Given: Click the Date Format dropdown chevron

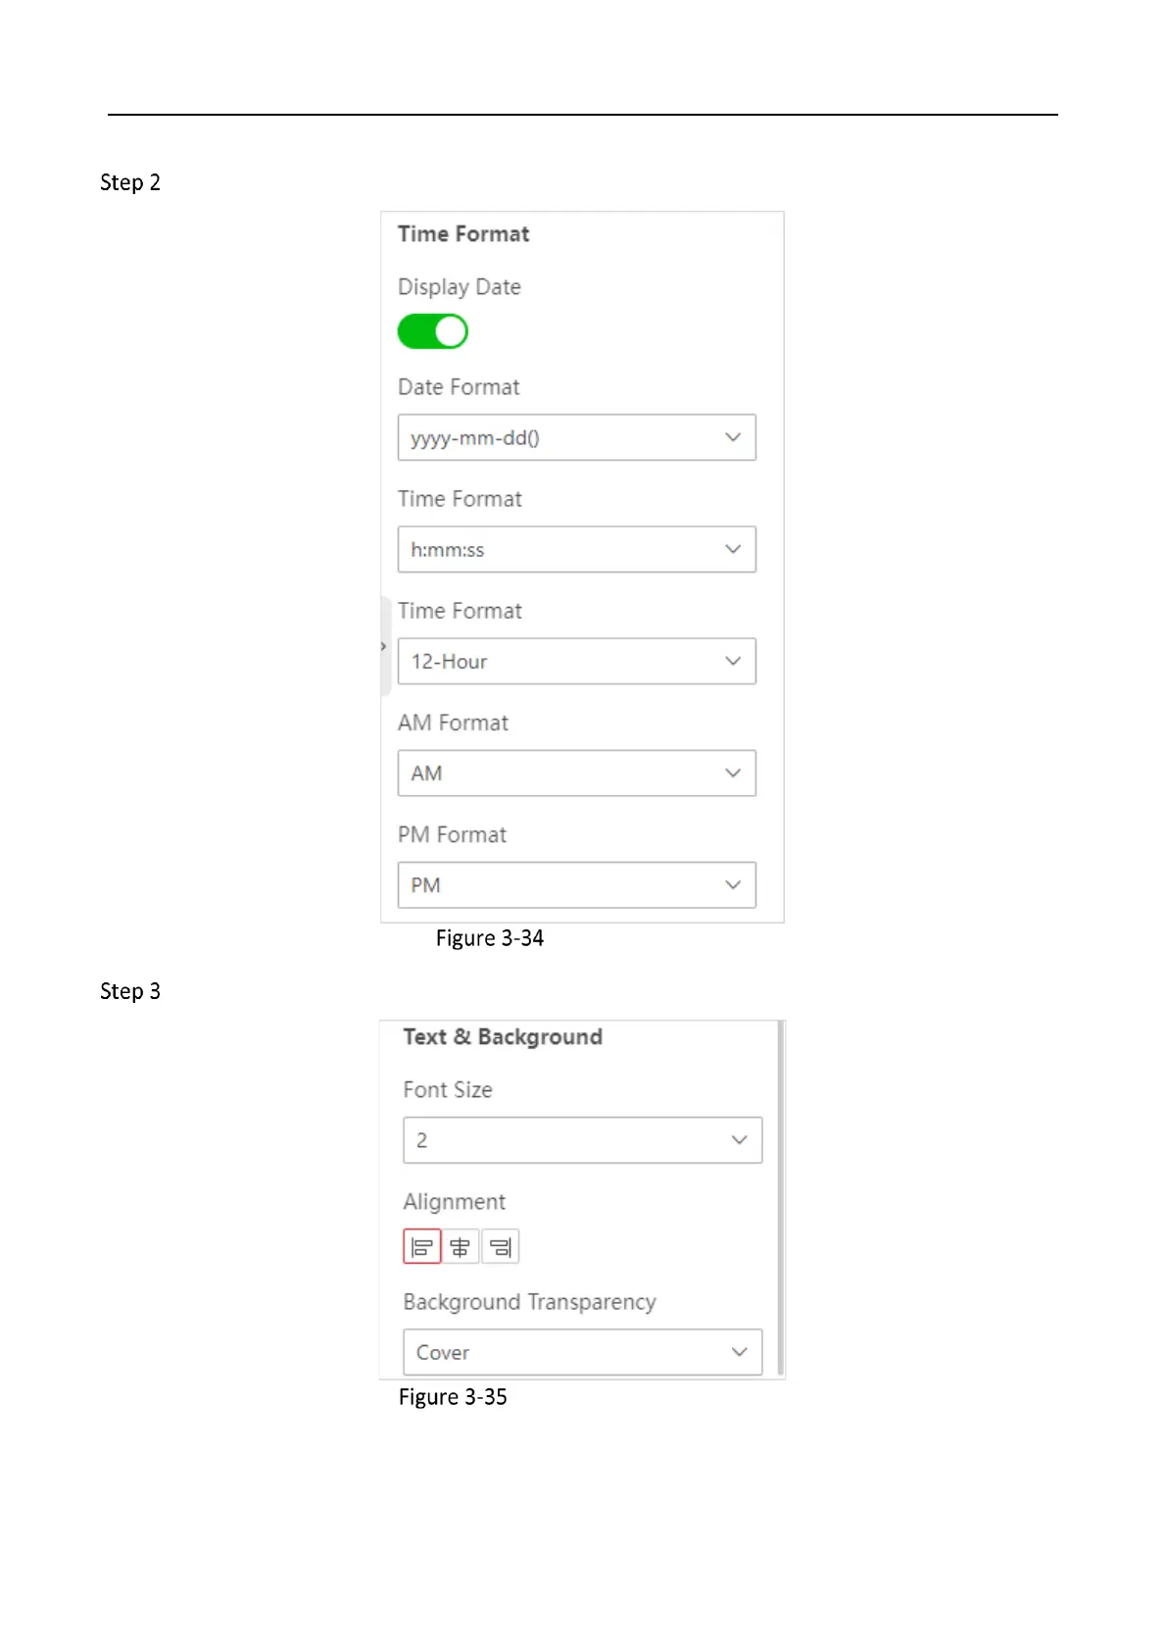Looking at the screenshot, I should pos(733,437).
